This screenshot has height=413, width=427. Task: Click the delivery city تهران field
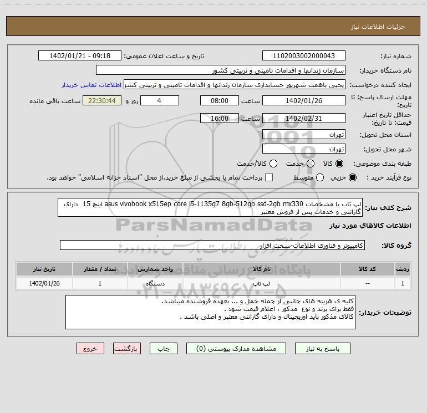304,149
